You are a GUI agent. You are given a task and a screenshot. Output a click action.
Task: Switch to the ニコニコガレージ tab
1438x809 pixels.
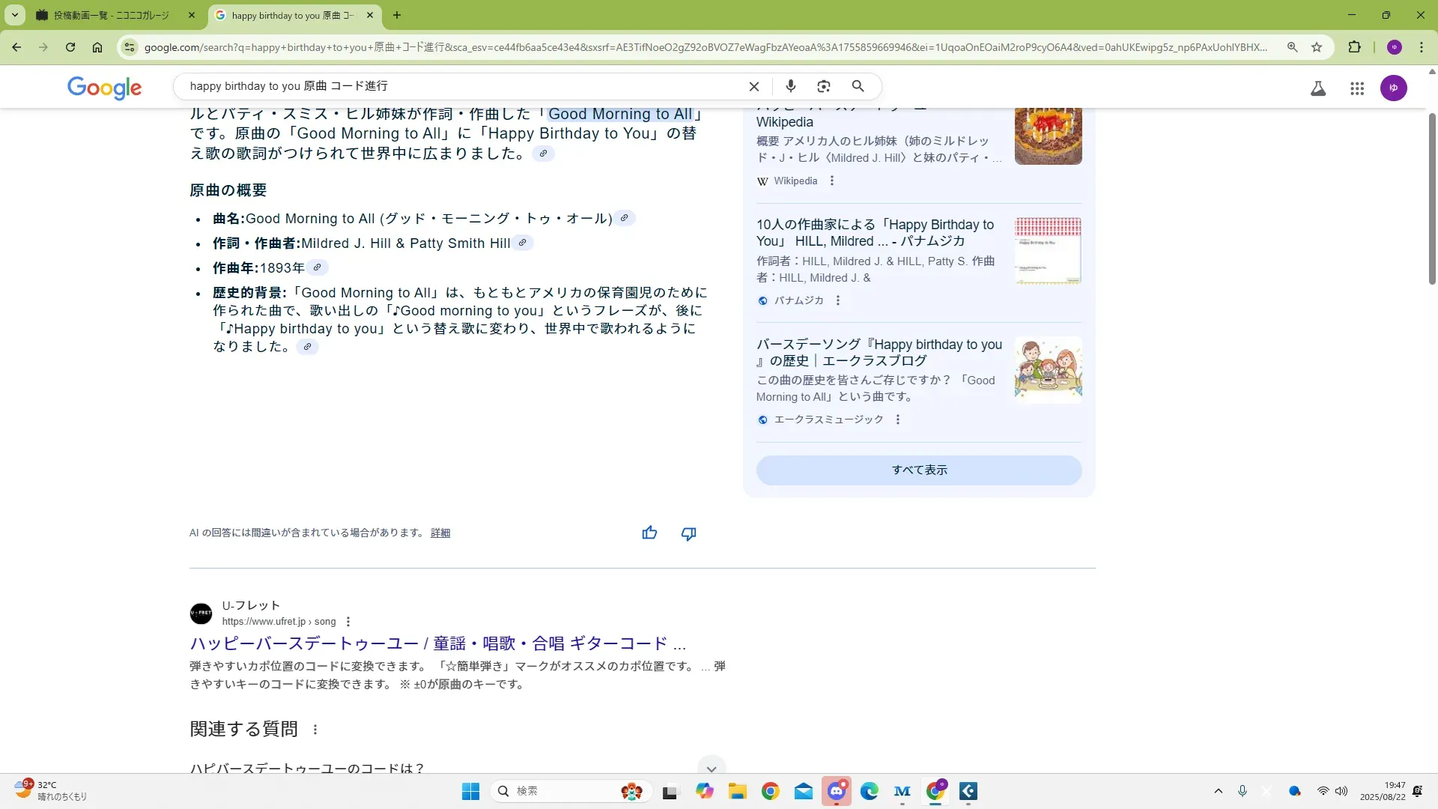click(112, 15)
